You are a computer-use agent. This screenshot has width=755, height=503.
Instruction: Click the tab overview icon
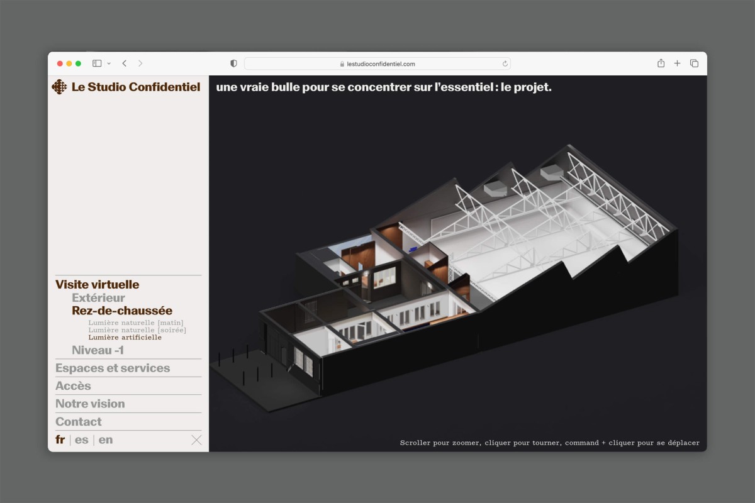click(693, 63)
